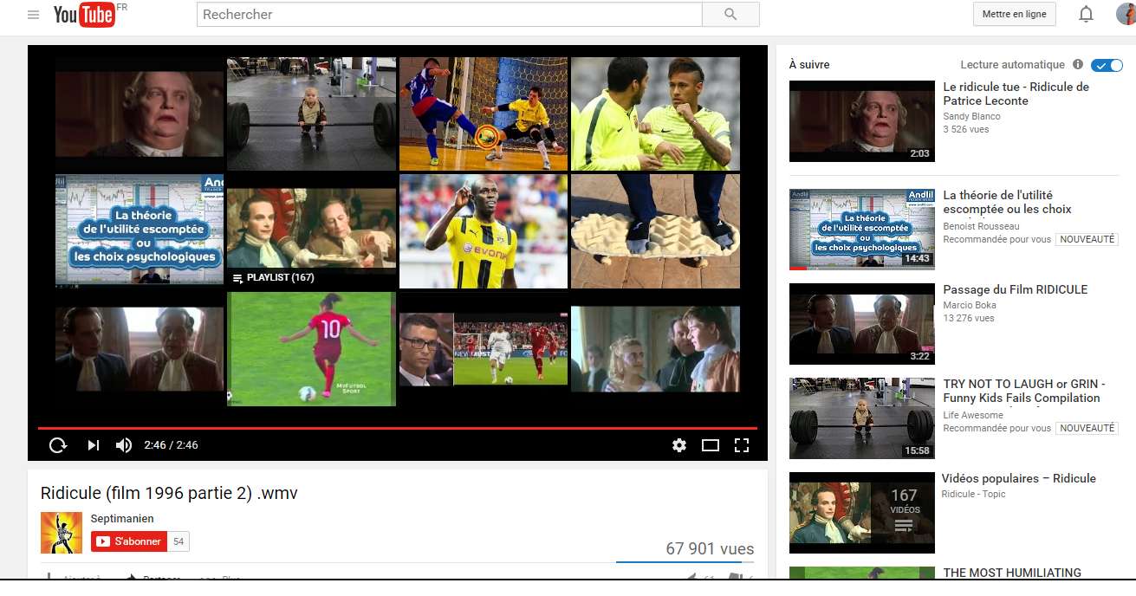Click sidebar thumbnail with 2:03 duration
The image size is (1136, 596).
(862, 121)
